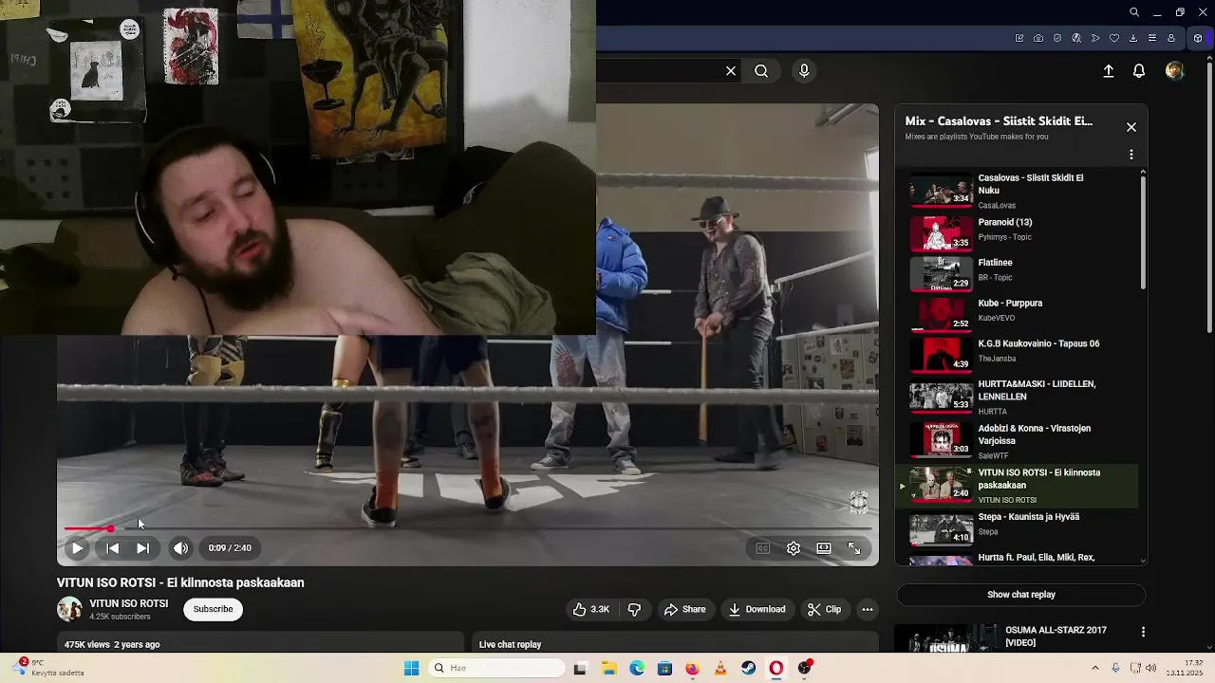Play Flatlinee by BR - Topic

pyautogui.click(x=1020, y=273)
